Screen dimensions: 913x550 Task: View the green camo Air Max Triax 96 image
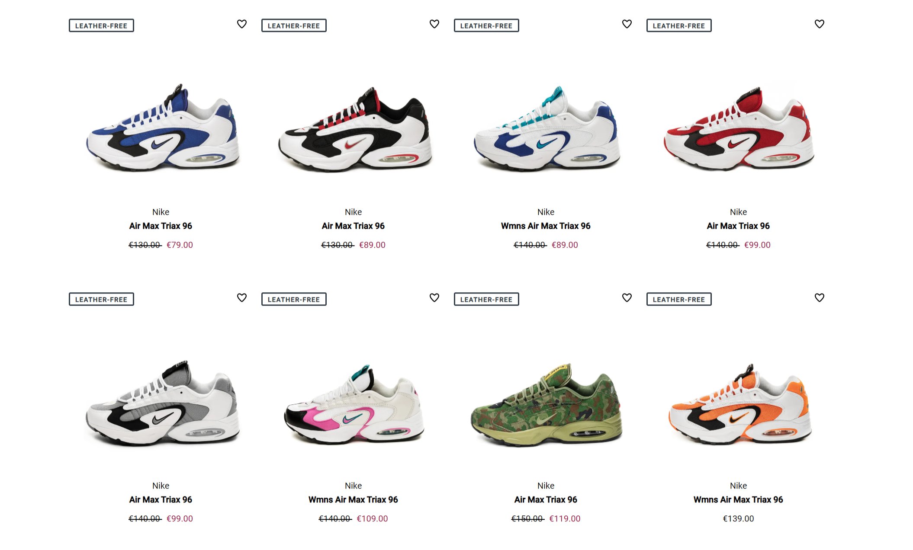[x=547, y=404]
